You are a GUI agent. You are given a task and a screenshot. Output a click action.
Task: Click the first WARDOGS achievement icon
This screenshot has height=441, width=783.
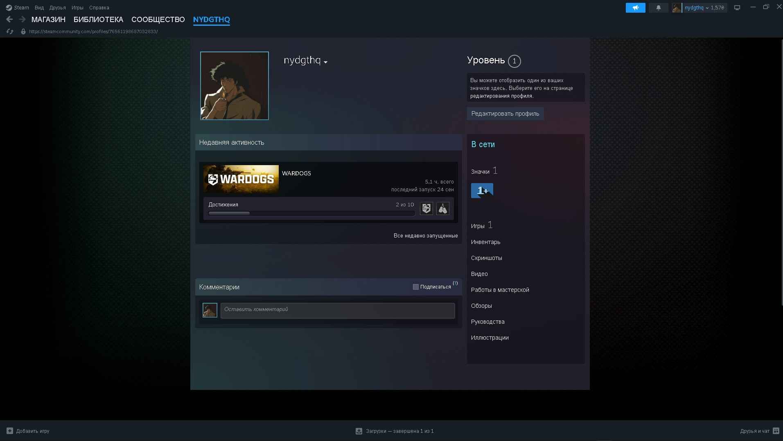(x=426, y=208)
